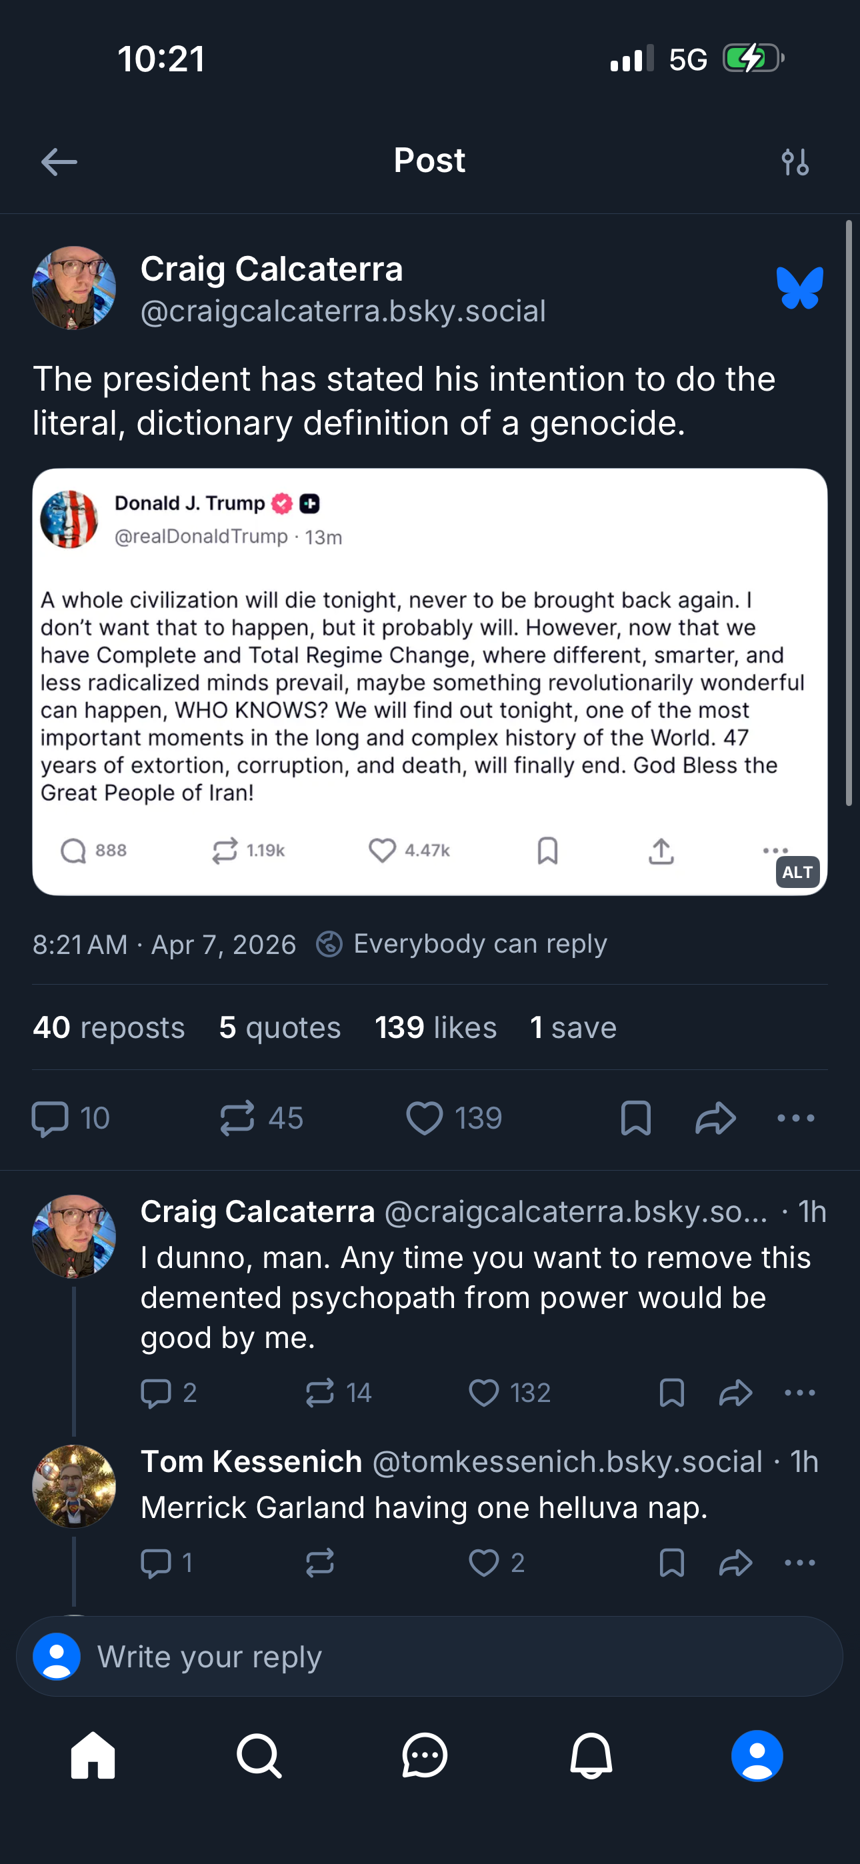Open more options for the main post
860x1864 pixels.
(x=795, y=1118)
